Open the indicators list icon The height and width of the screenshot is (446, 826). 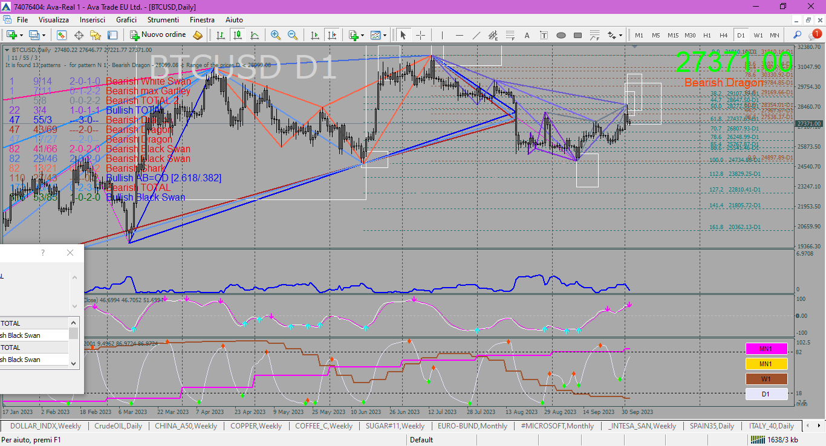tap(353, 35)
